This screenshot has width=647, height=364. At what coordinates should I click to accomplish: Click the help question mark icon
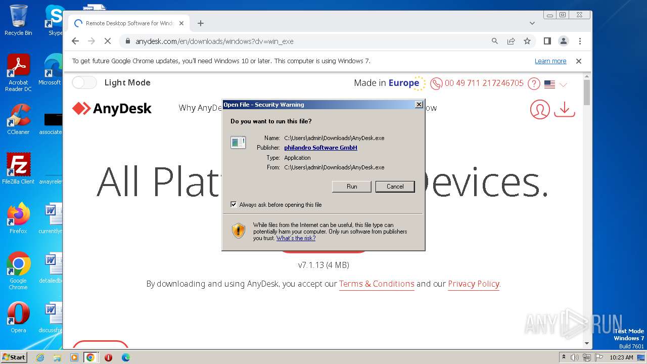coord(534,83)
